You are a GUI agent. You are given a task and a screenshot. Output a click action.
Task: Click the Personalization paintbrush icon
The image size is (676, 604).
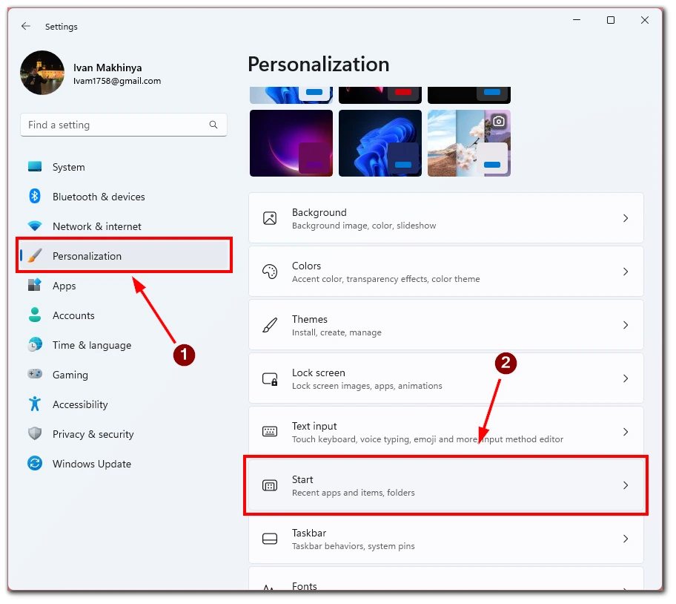coord(35,255)
